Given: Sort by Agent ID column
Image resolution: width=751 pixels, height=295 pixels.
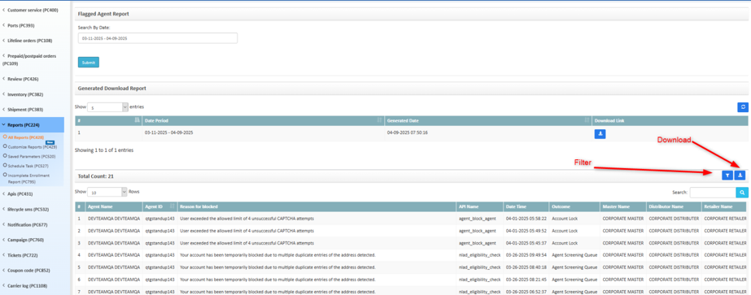Looking at the screenshot, I should [159, 206].
